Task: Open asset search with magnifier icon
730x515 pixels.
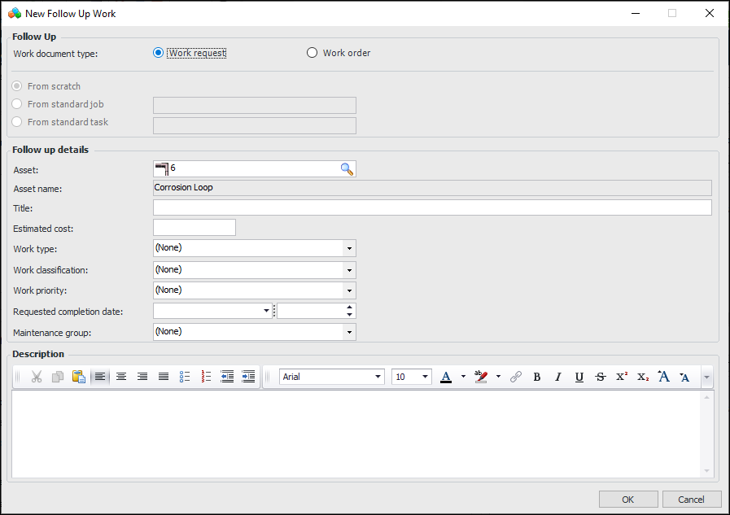Action: click(x=347, y=169)
